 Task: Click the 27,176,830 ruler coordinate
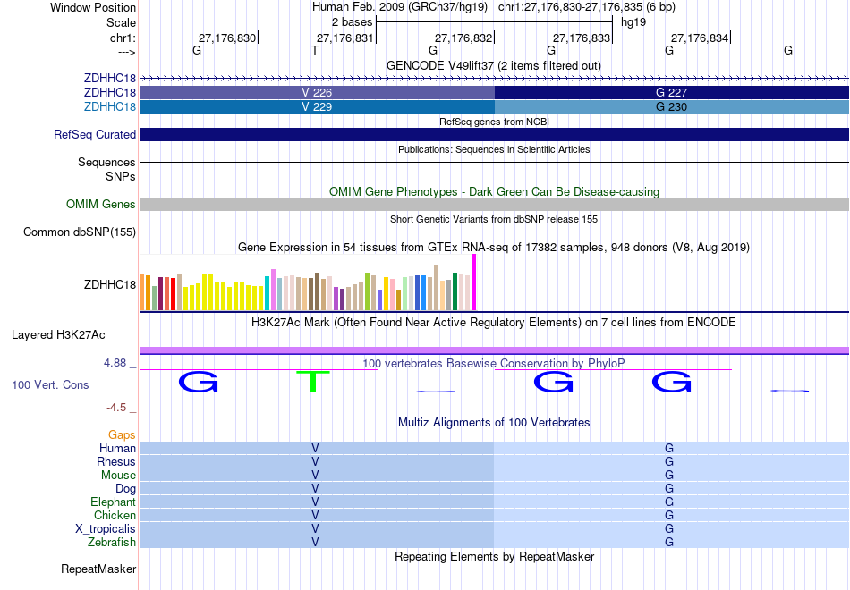(x=226, y=38)
